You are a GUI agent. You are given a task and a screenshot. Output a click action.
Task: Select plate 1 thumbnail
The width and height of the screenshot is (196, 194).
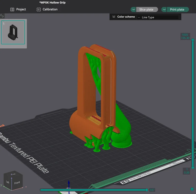[13, 33]
